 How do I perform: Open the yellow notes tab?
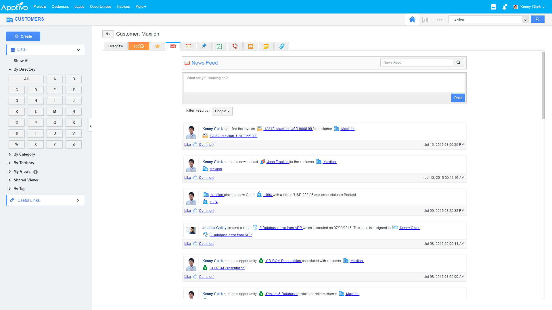pos(266,46)
